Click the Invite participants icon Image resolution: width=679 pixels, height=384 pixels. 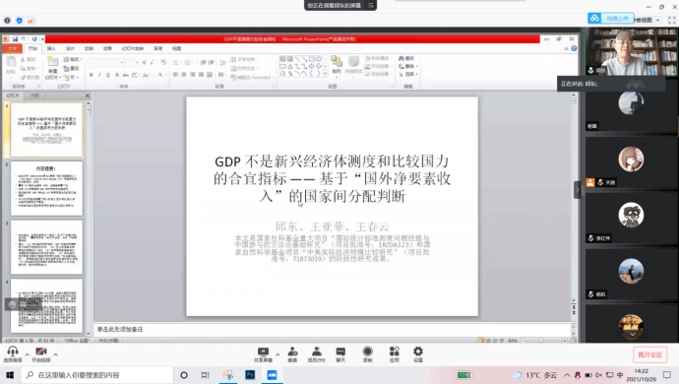[292, 354]
